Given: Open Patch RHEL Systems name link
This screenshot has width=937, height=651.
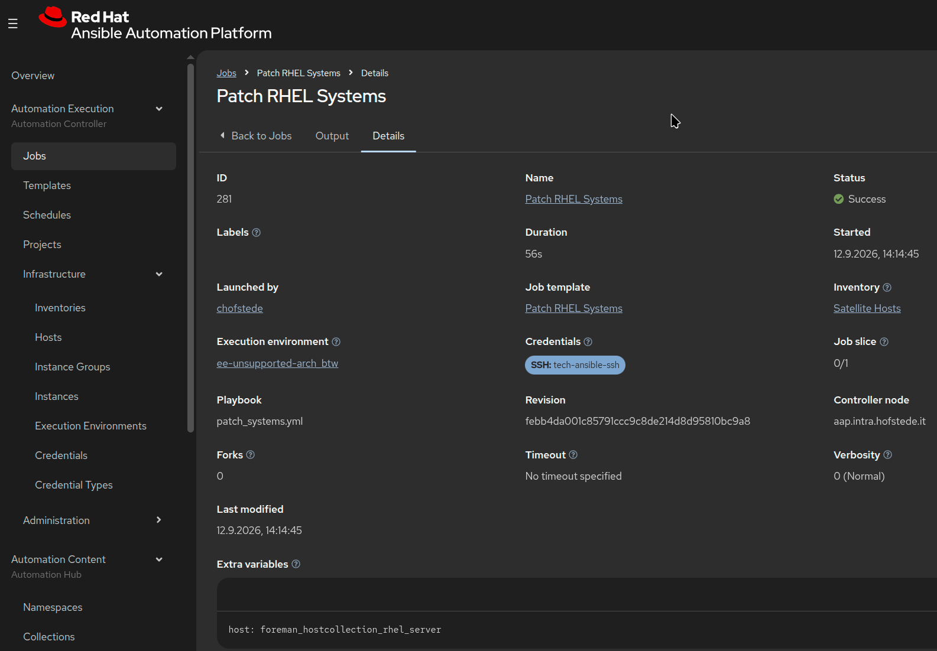Looking at the screenshot, I should (x=573, y=199).
